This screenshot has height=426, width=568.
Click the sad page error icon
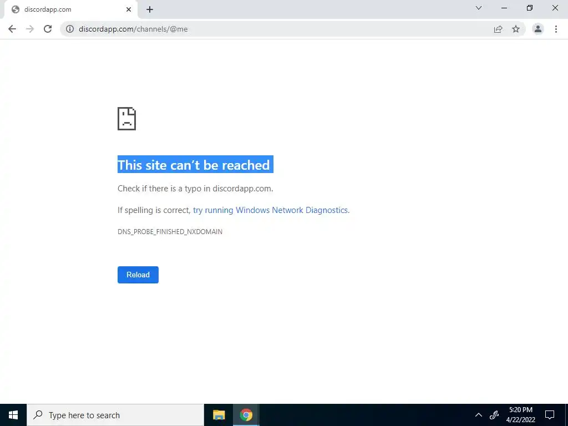pyautogui.click(x=127, y=119)
